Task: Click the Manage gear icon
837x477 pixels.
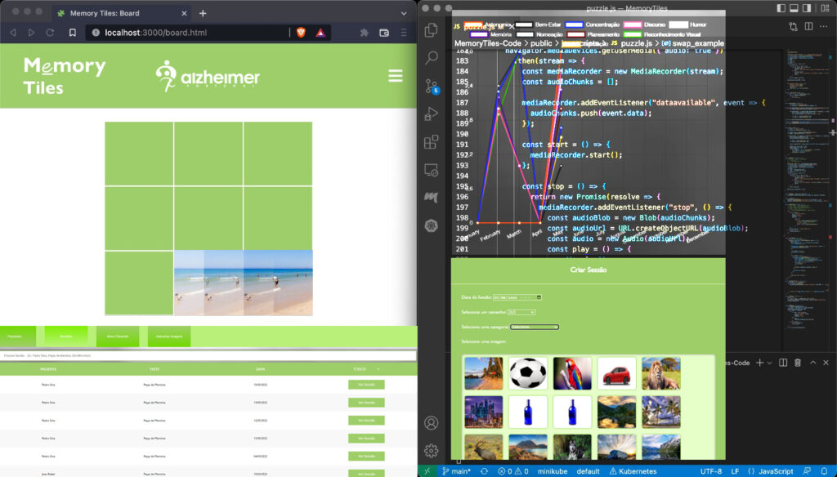Action: tap(432, 450)
